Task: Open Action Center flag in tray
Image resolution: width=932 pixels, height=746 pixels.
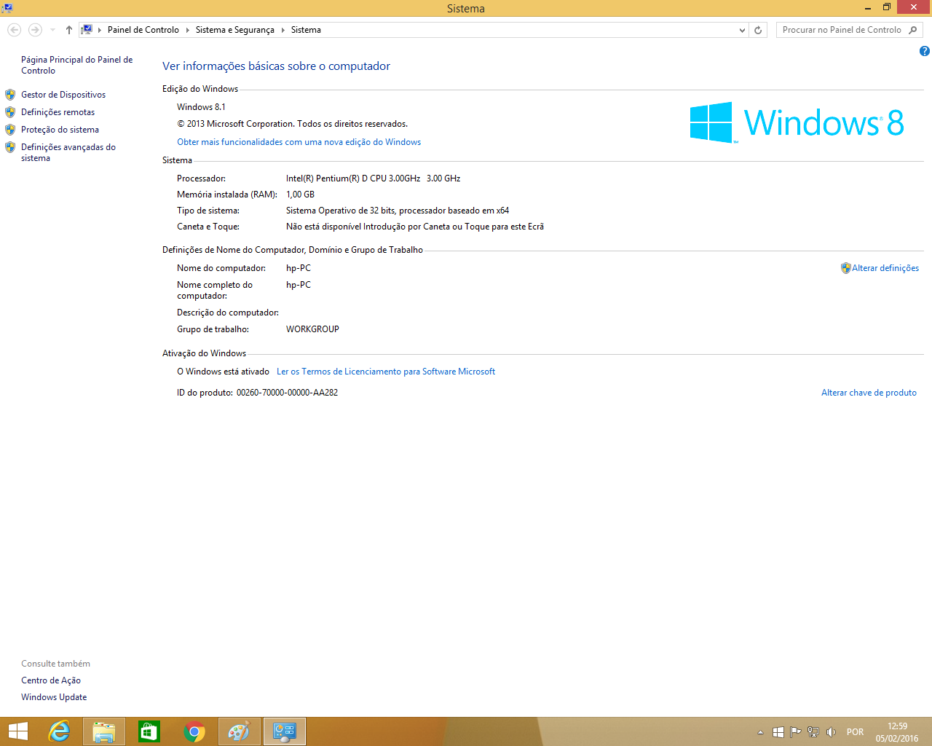Action: 795,732
